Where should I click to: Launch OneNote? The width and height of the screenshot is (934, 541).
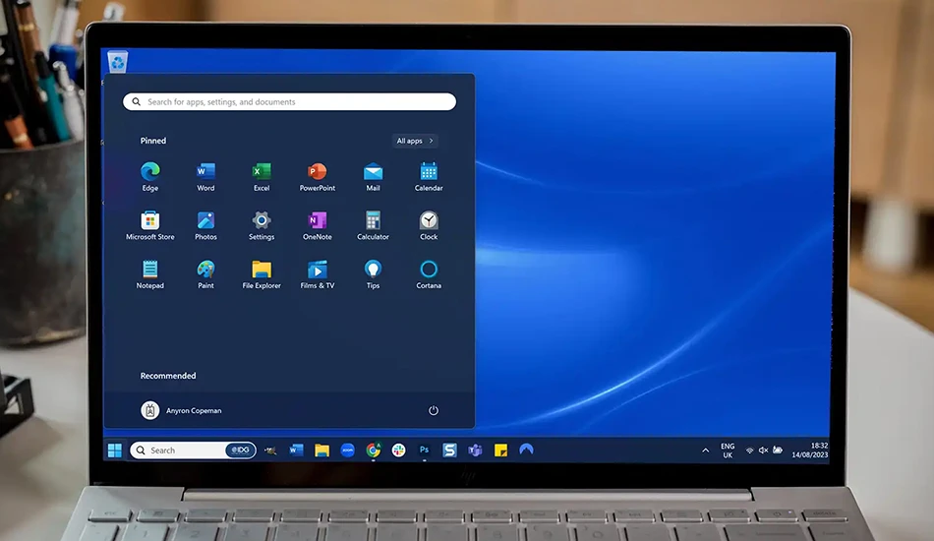317,225
